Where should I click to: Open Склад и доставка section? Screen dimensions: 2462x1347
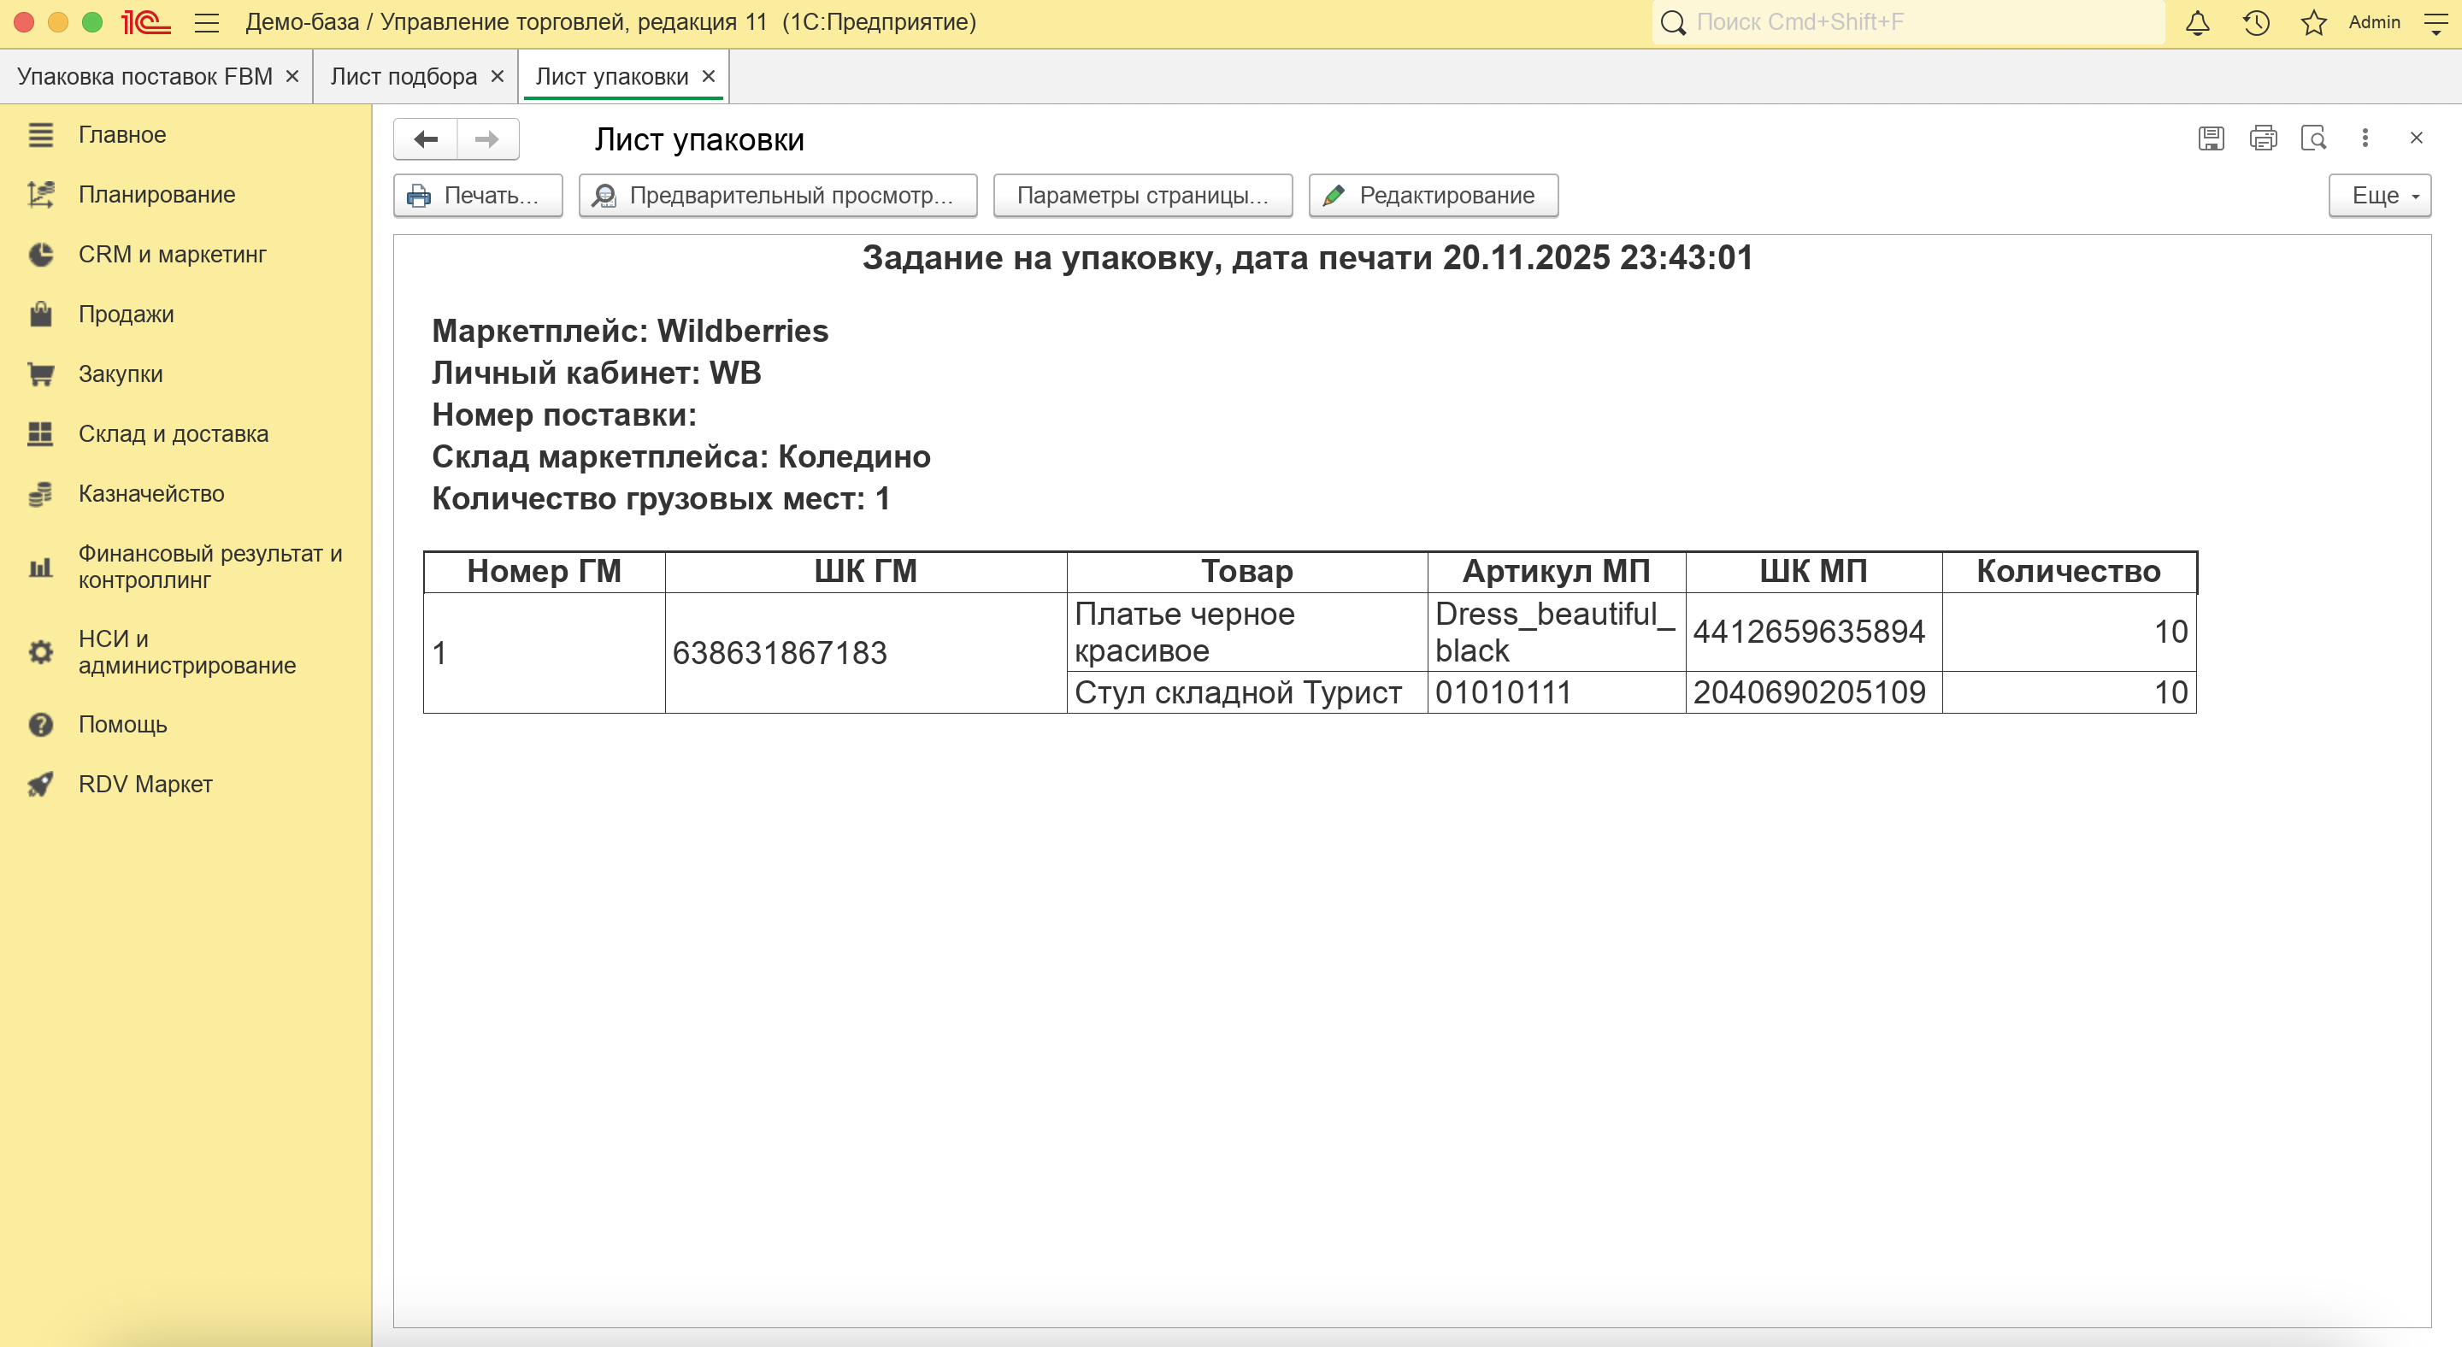(x=173, y=433)
